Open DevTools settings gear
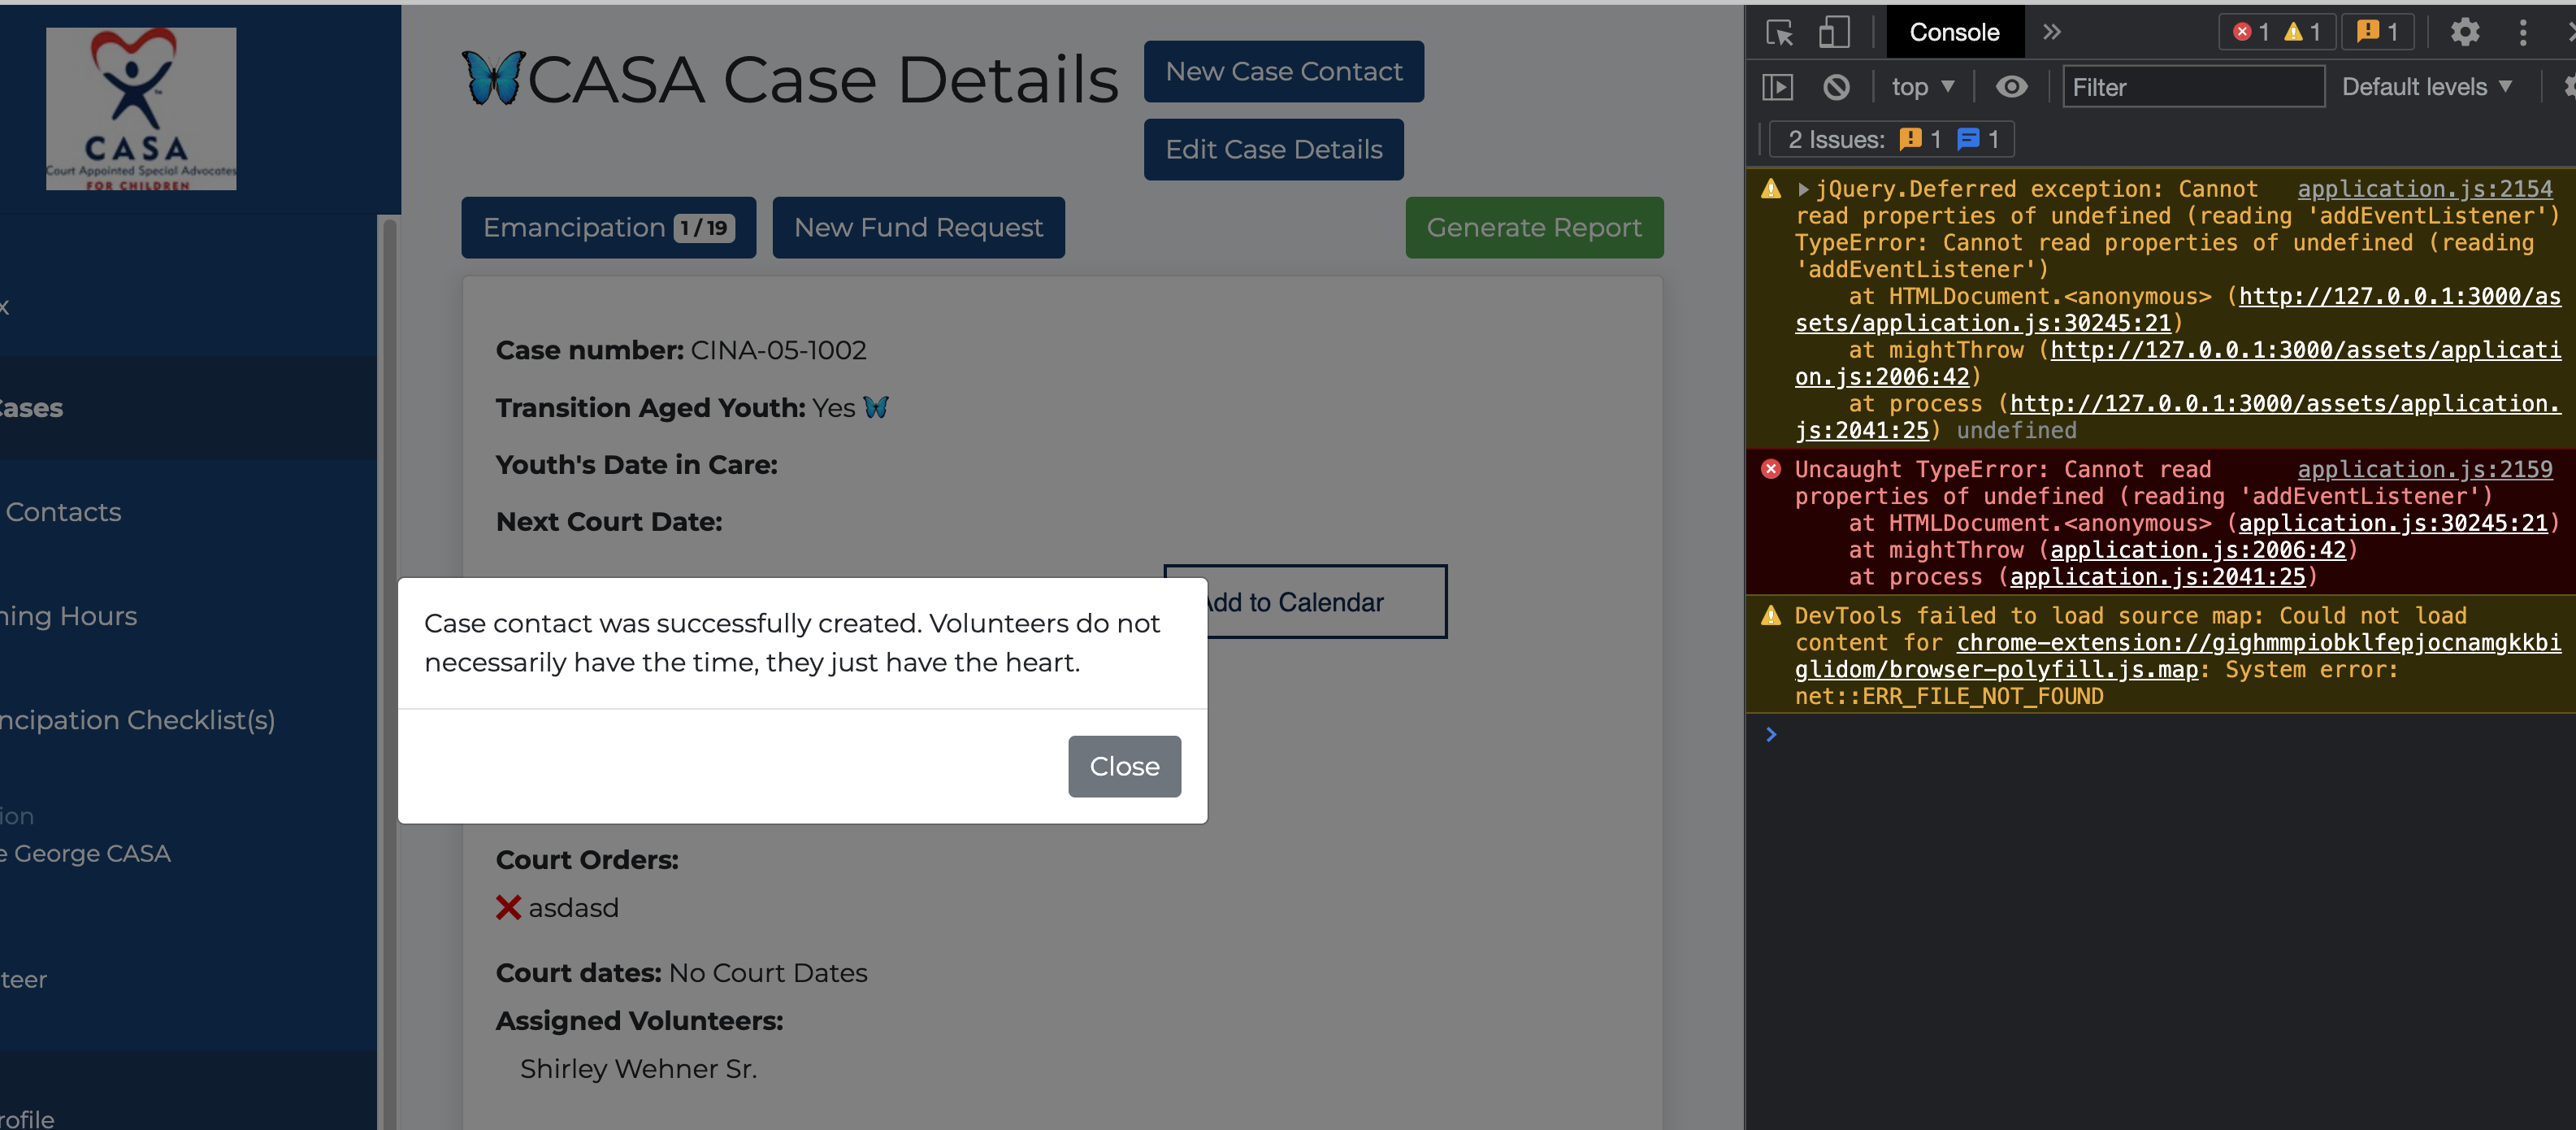 (2464, 33)
